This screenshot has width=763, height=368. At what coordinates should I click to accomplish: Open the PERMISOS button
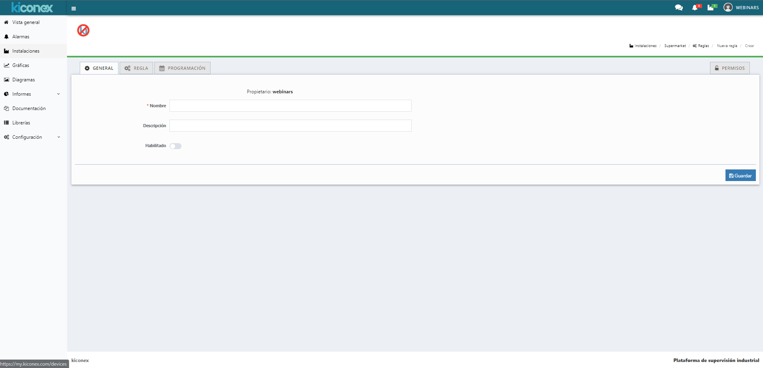(x=729, y=68)
